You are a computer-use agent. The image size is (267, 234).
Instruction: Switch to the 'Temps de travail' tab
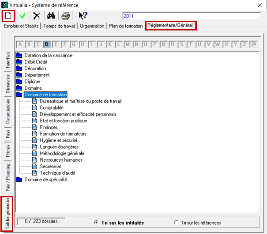[60, 26]
